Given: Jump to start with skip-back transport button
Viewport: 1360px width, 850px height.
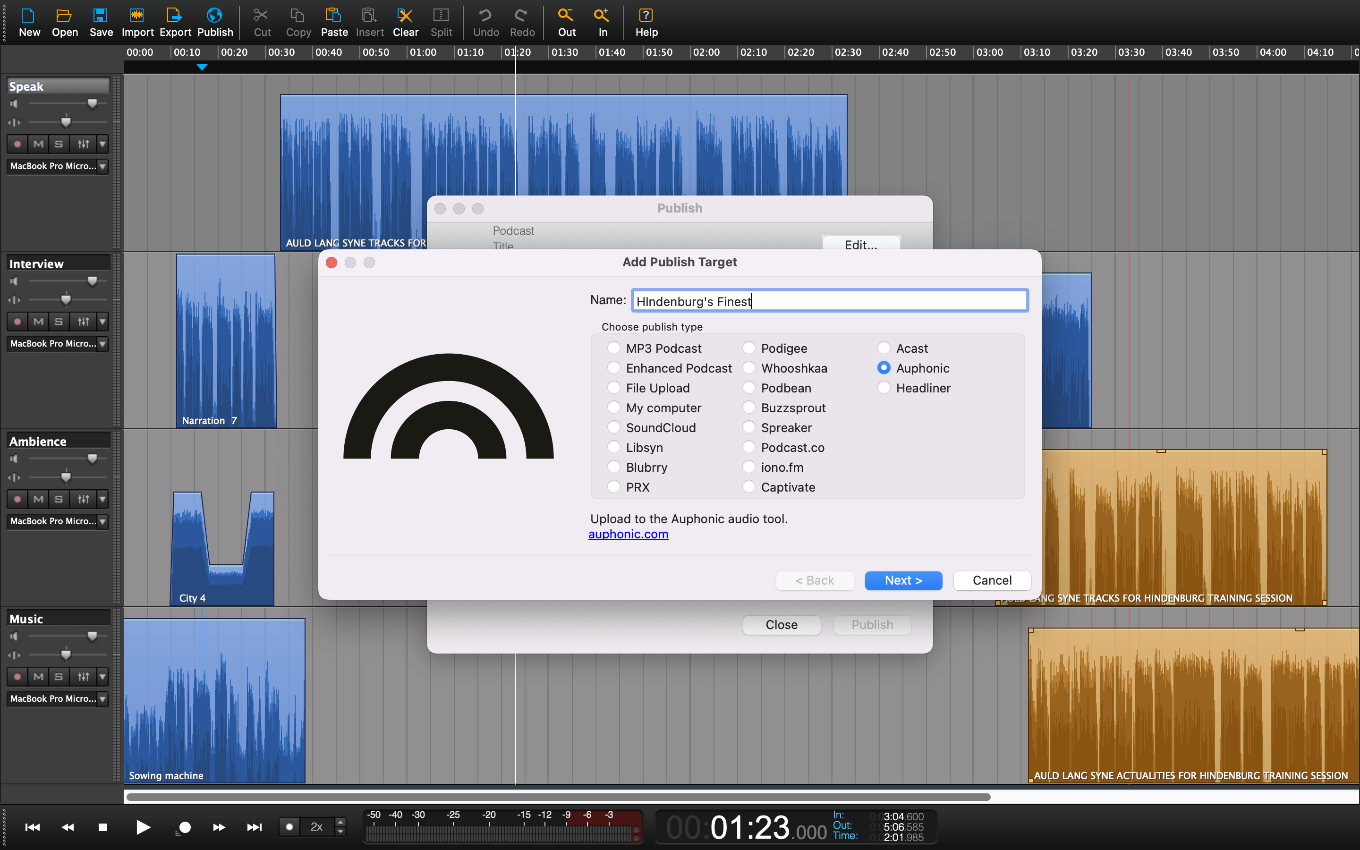Looking at the screenshot, I should (x=33, y=827).
